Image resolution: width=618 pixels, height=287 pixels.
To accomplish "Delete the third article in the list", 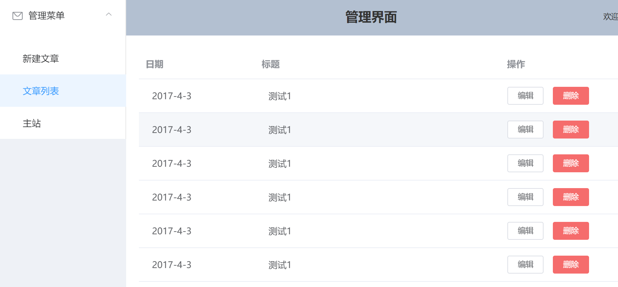I will click(570, 163).
